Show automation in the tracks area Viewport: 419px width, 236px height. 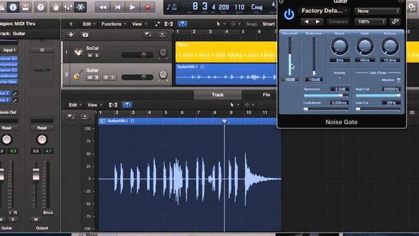point(157,24)
